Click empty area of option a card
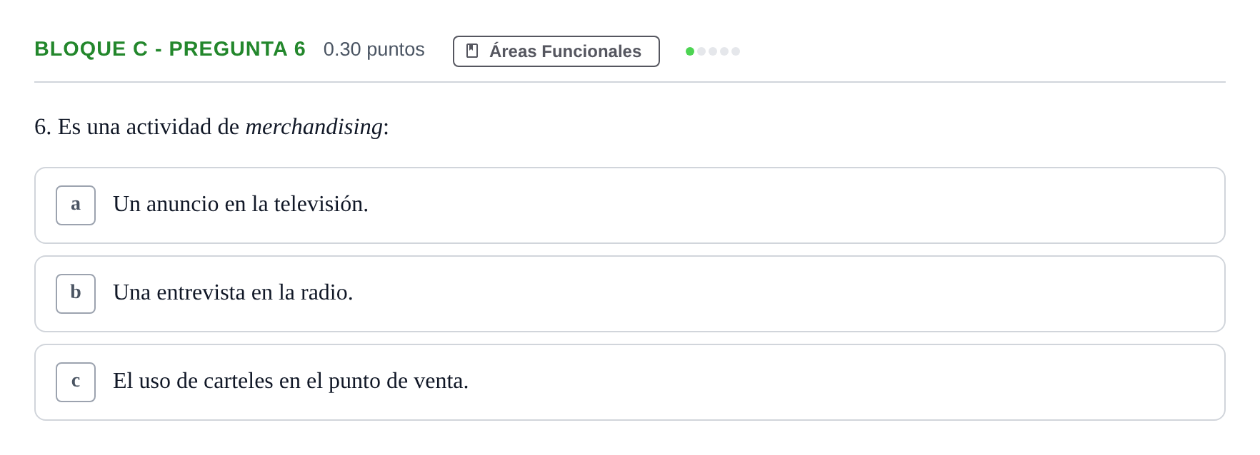The height and width of the screenshot is (455, 1260). click(x=786, y=205)
